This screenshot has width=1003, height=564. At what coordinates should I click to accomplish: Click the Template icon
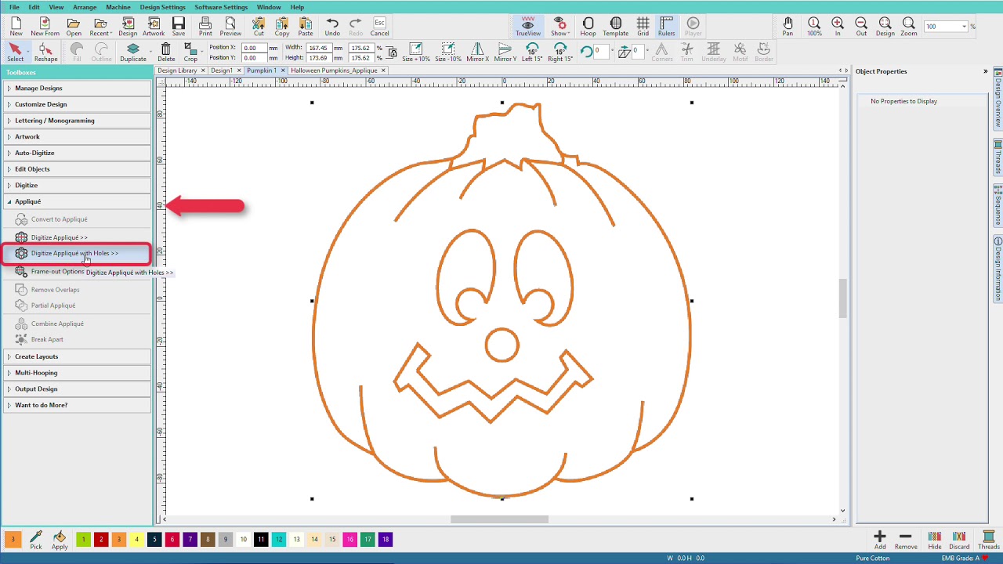coord(615,27)
